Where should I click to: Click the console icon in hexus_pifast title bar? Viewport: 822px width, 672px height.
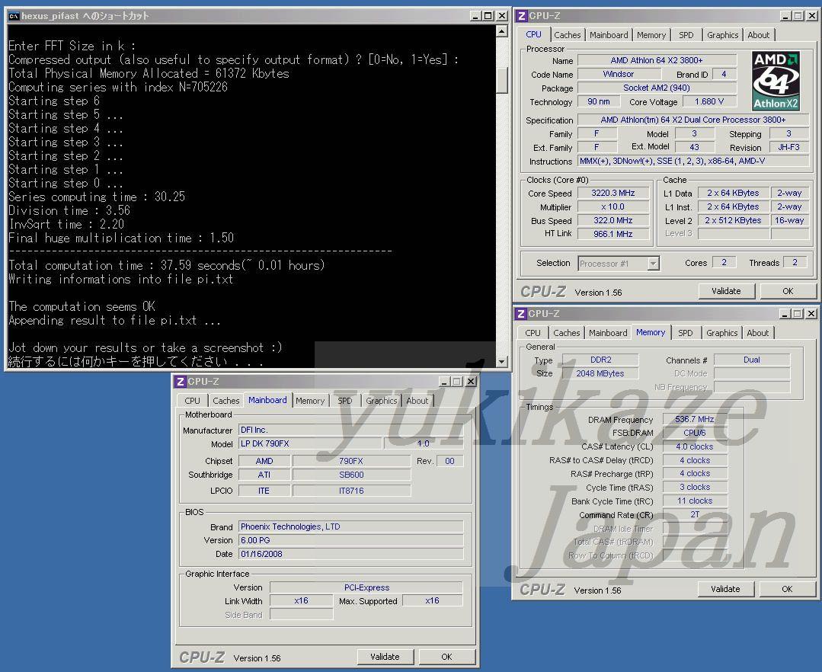14,16
